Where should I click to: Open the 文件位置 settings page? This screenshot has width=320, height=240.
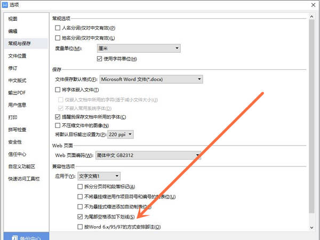[17, 56]
